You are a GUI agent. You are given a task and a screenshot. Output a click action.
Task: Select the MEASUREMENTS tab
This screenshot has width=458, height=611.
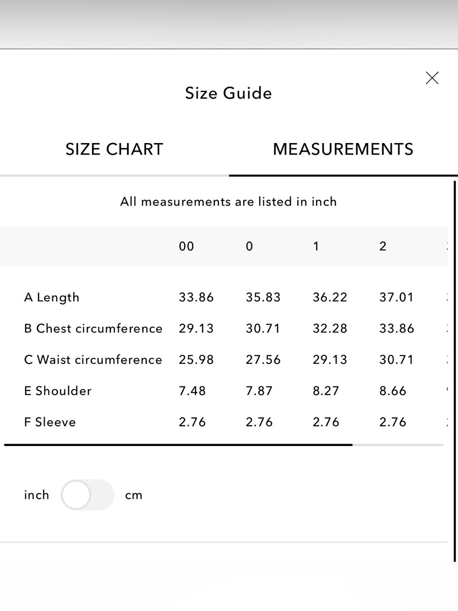pos(343,149)
